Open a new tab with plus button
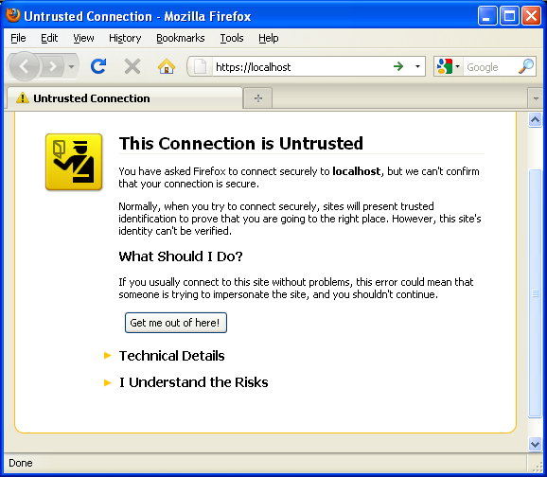The width and height of the screenshot is (547, 477). [258, 98]
